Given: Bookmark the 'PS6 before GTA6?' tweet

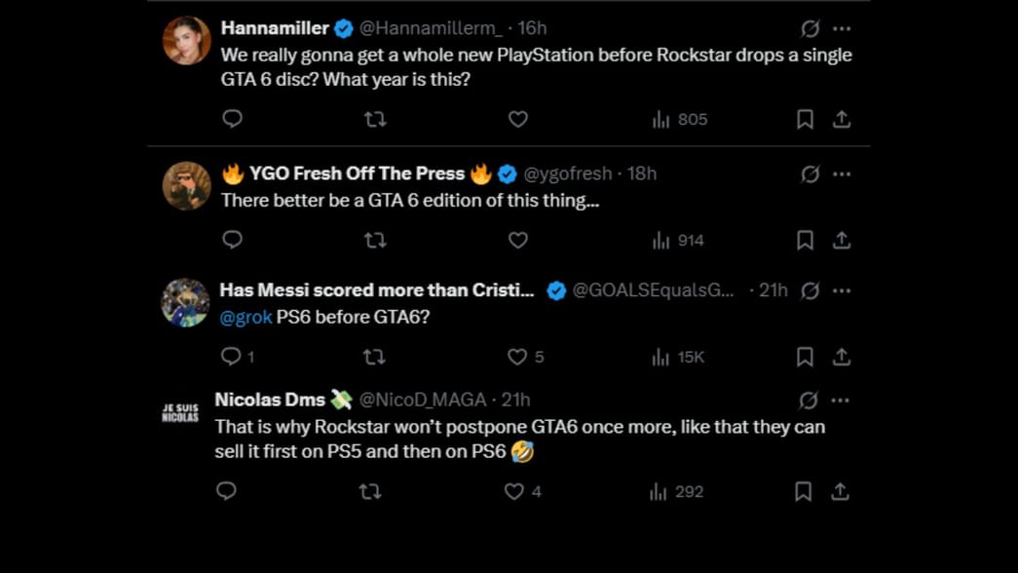Looking at the screenshot, I should coord(805,357).
